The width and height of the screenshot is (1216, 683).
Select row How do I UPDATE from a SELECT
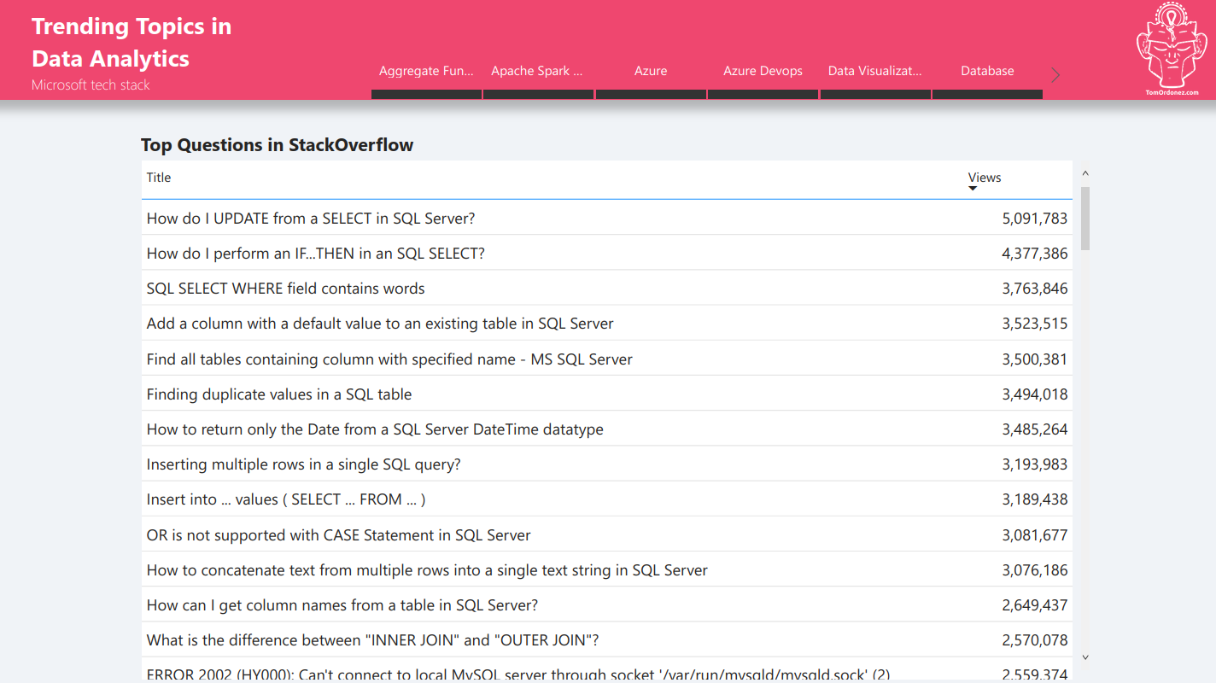pos(607,218)
